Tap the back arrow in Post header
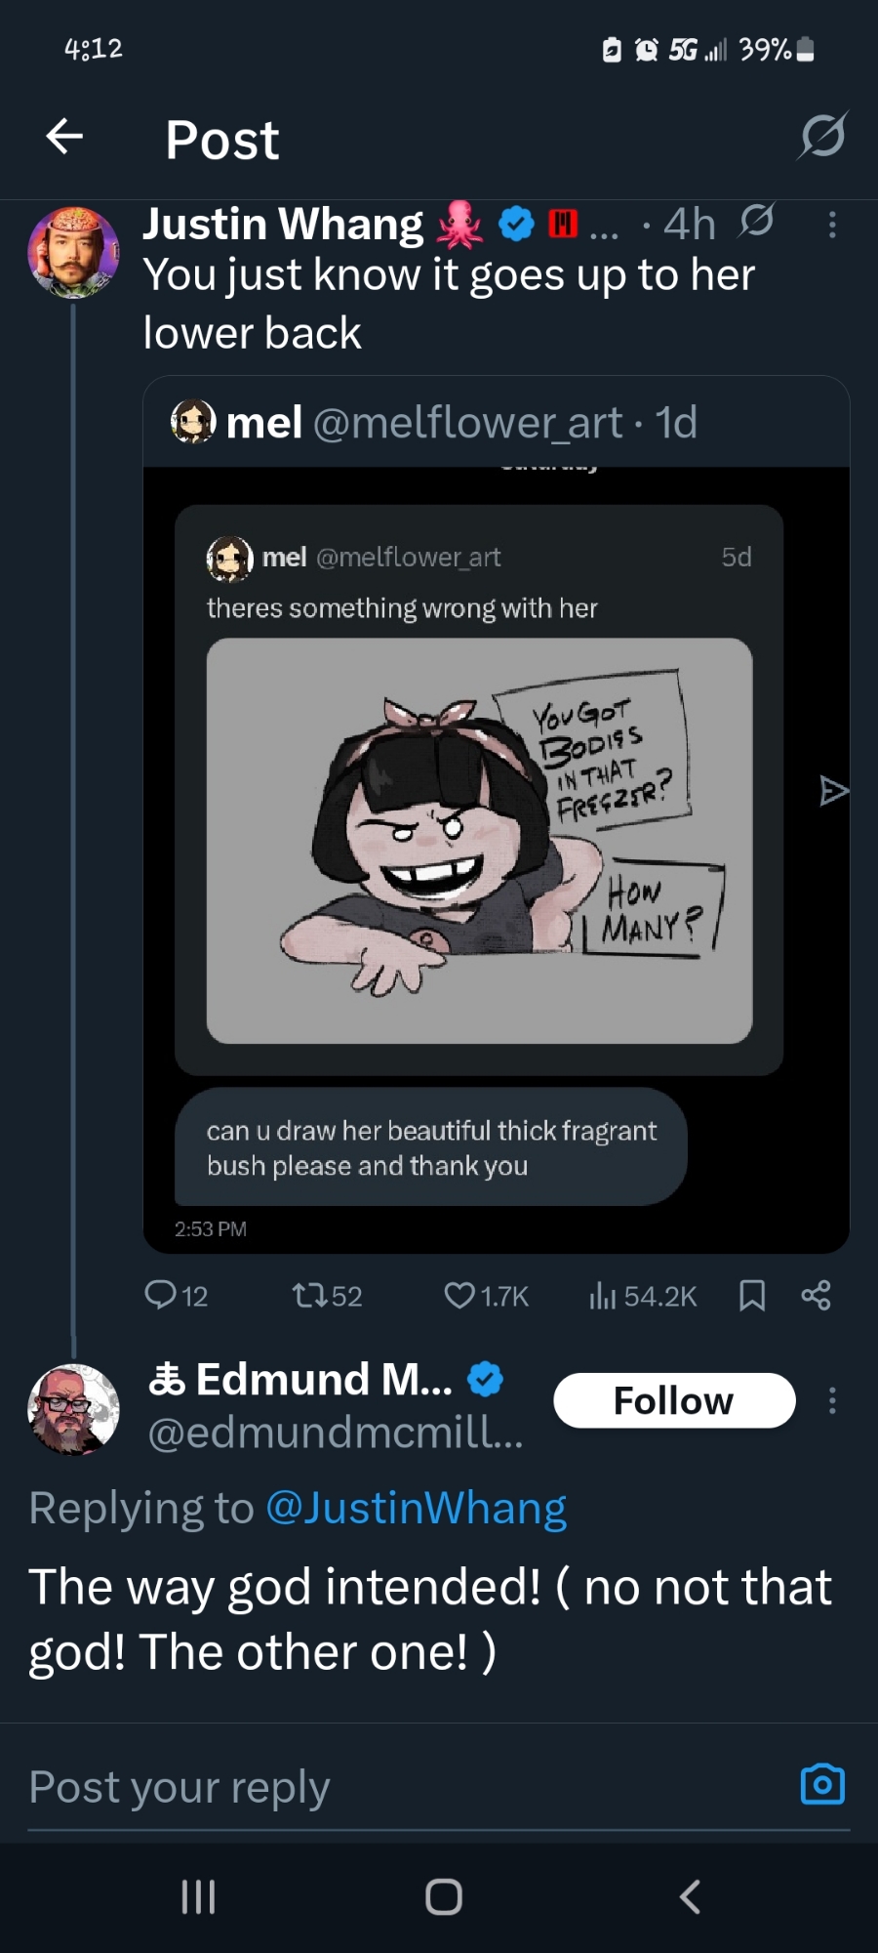 pyautogui.click(x=64, y=137)
